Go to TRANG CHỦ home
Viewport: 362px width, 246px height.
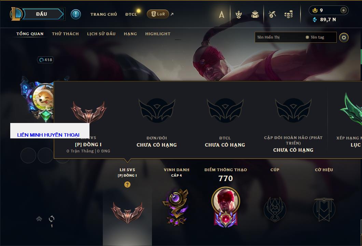tap(104, 14)
